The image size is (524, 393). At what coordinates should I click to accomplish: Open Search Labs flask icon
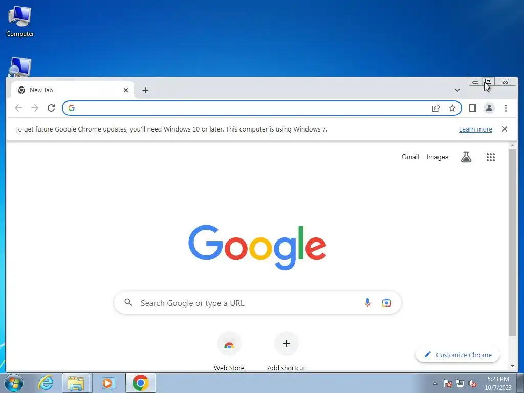tap(466, 157)
